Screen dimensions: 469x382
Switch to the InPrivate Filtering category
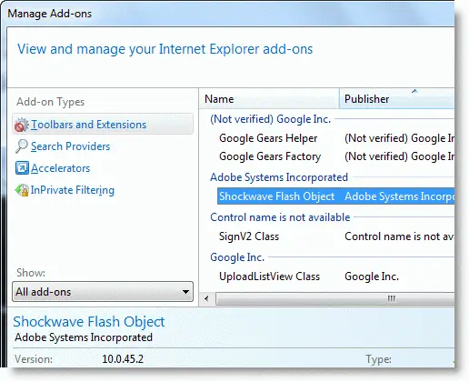click(x=73, y=190)
